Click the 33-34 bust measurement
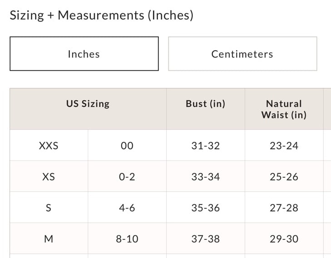Viewport: 331px width, 258px height. coord(205,176)
